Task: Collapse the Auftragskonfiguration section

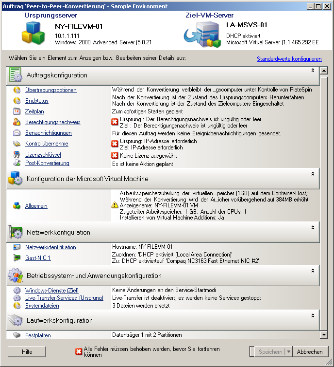Action: 313,70
